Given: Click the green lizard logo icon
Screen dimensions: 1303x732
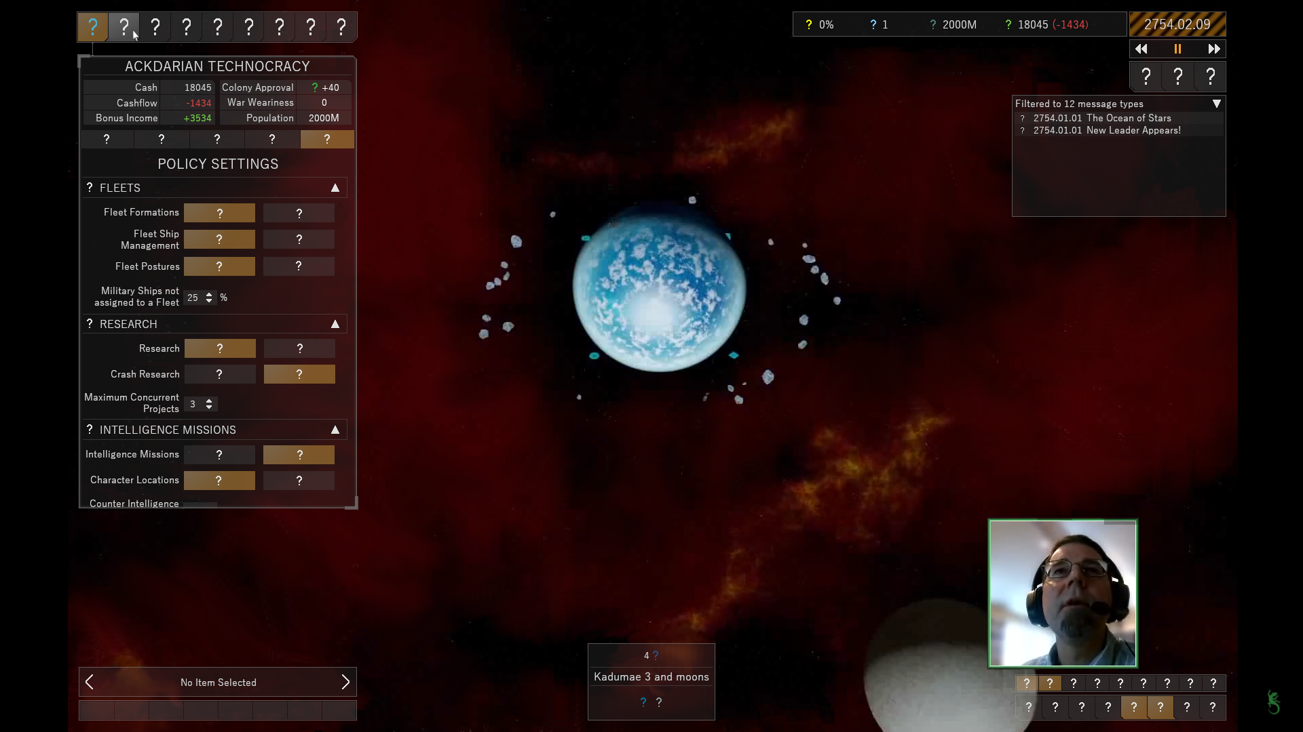Looking at the screenshot, I should click(x=1274, y=702).
